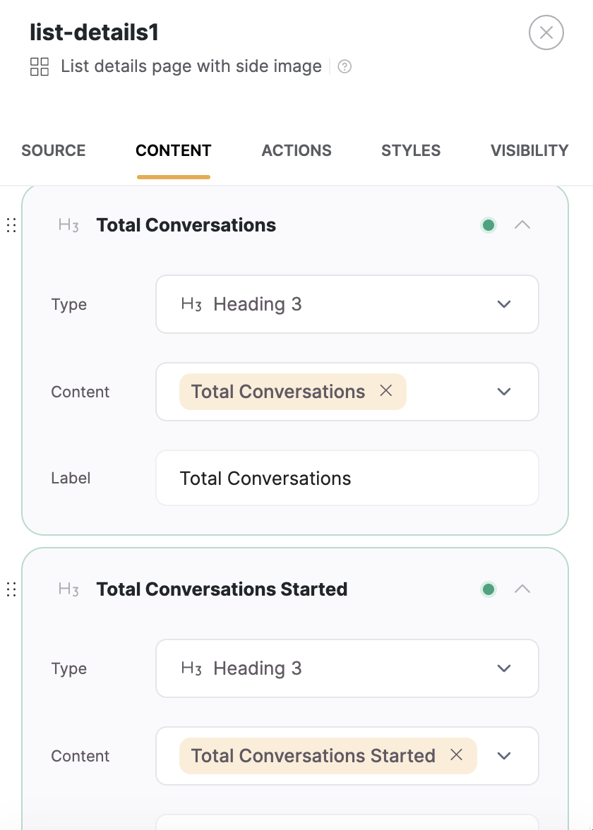The width and height of the screenshot is (593, 830).
Task: Switch to the SOURCE tab
Action: coord(53,150)
